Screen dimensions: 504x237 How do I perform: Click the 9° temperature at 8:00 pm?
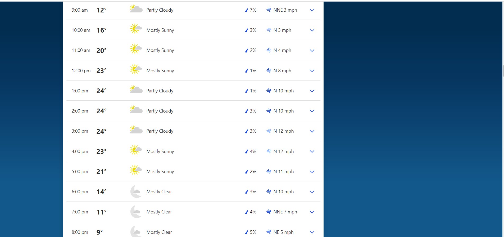coord(100,232)
